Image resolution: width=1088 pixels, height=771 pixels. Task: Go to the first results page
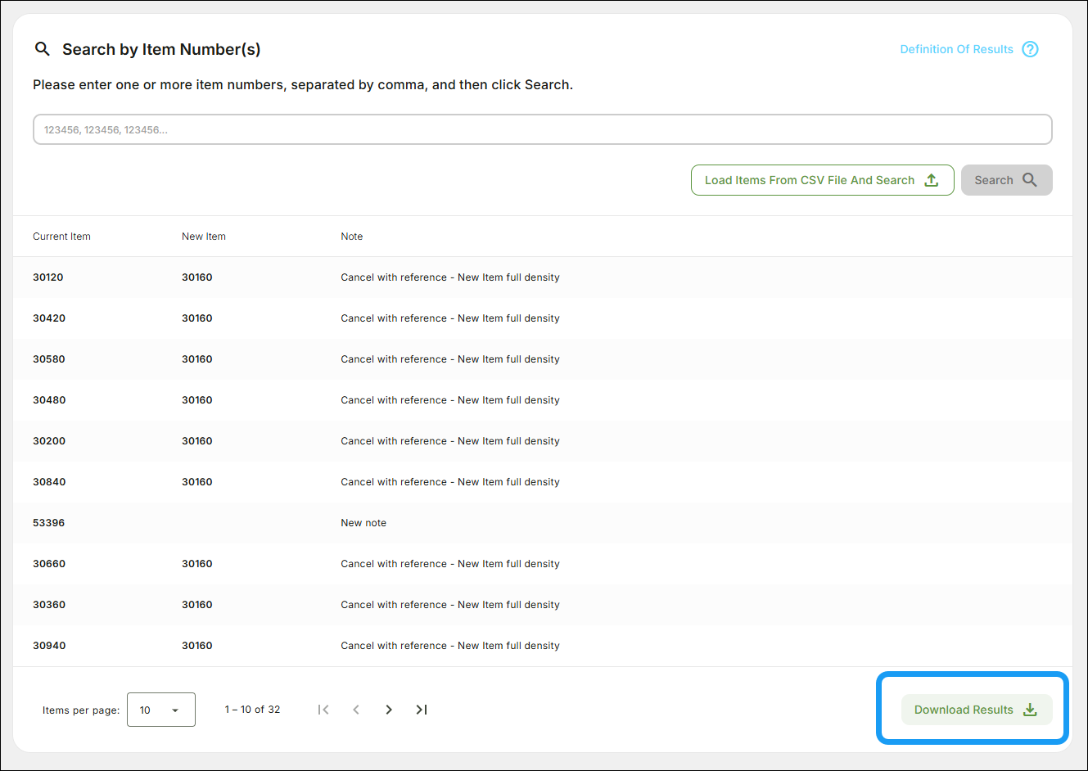pos(323,710)
